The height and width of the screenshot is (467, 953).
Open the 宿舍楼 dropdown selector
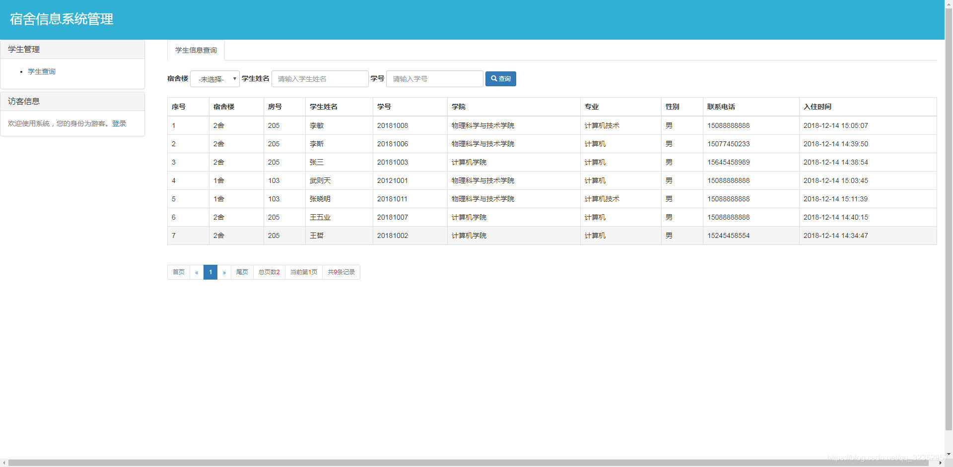[x=214, y=79]
